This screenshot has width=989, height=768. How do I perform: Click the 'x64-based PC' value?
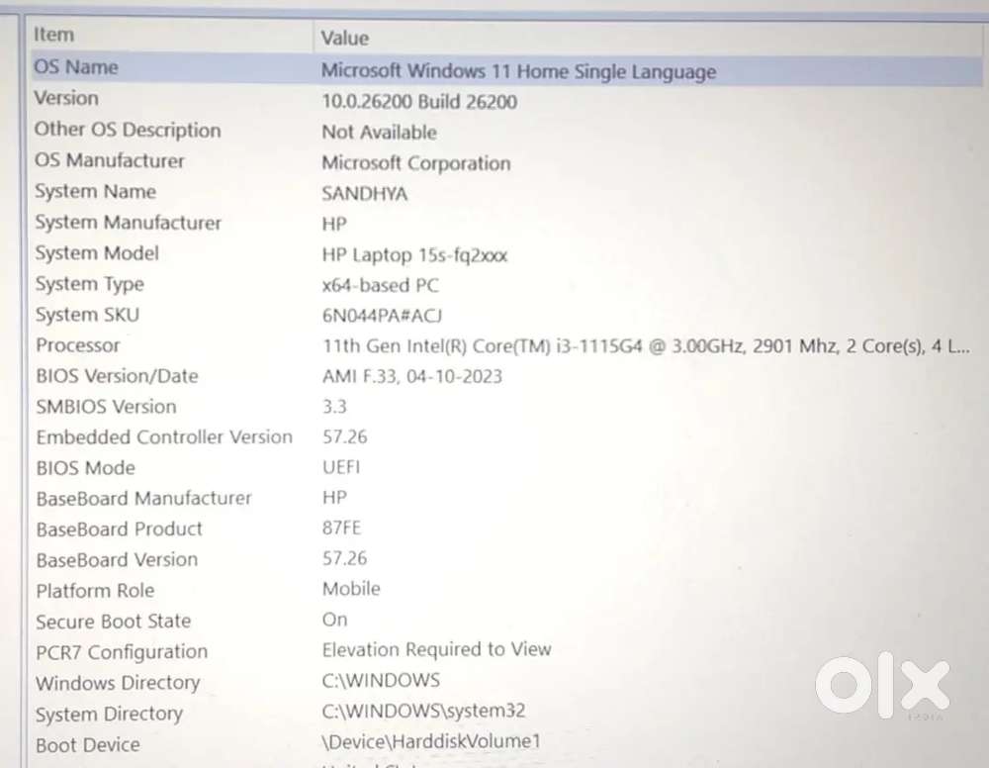380,285
